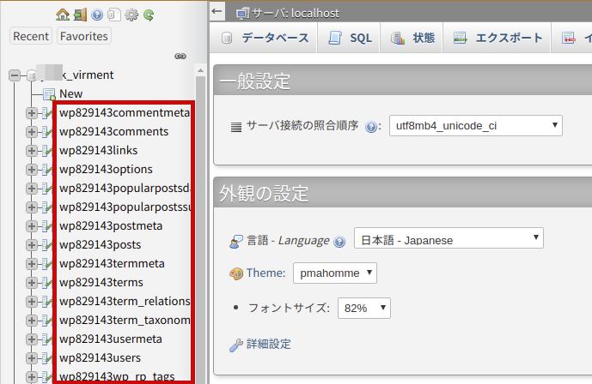Open table wp829143term_taxonomy
592x384 pixels.
[125, 320]
